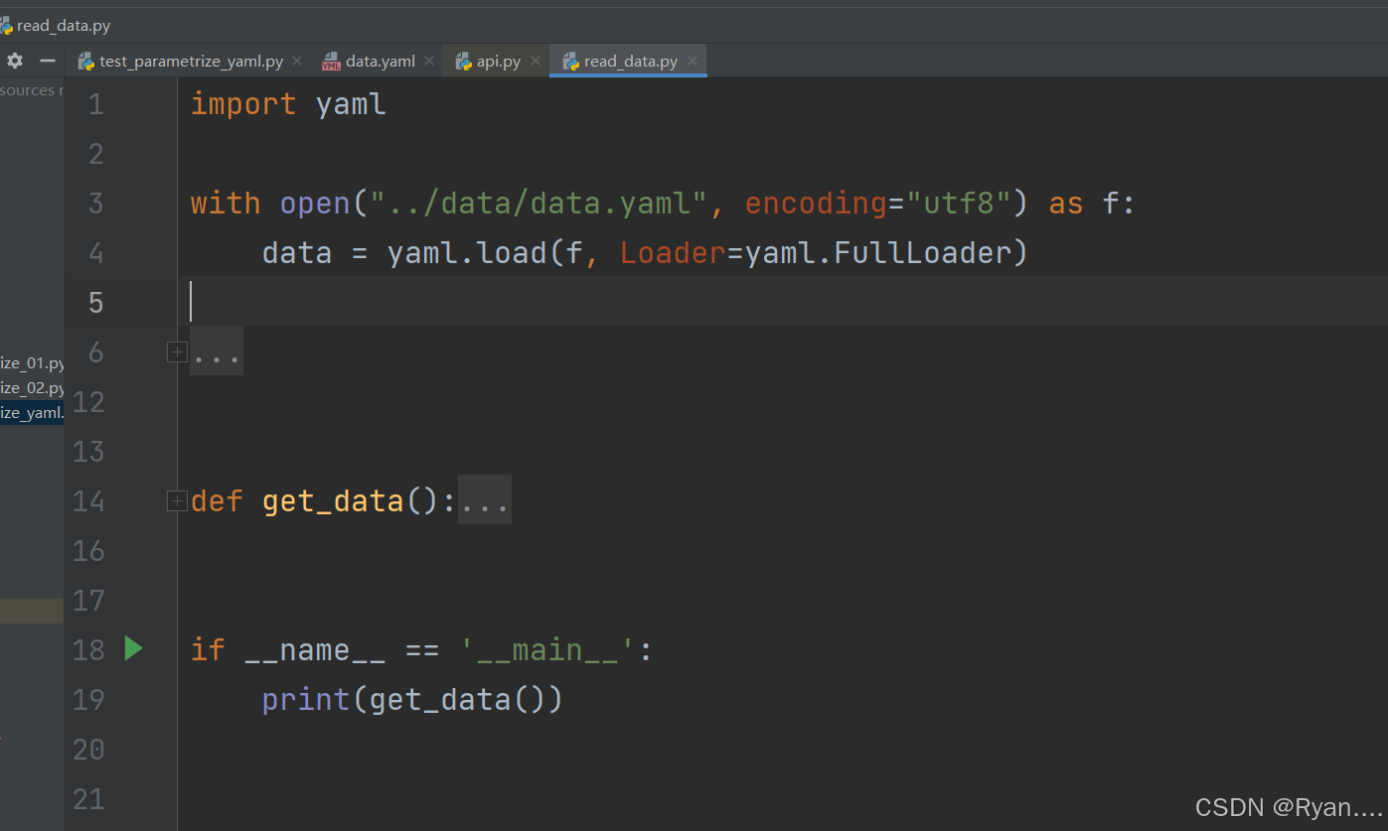Image resolution: width=1388 pixels, height=831 pixels.
Task: Click the Python file icon in the read_data.py title bar
Action: click(x=8, y=25)
